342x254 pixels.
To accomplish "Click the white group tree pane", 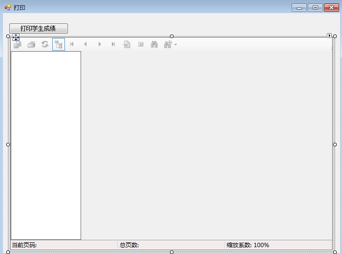I will [x=46, y=146].
